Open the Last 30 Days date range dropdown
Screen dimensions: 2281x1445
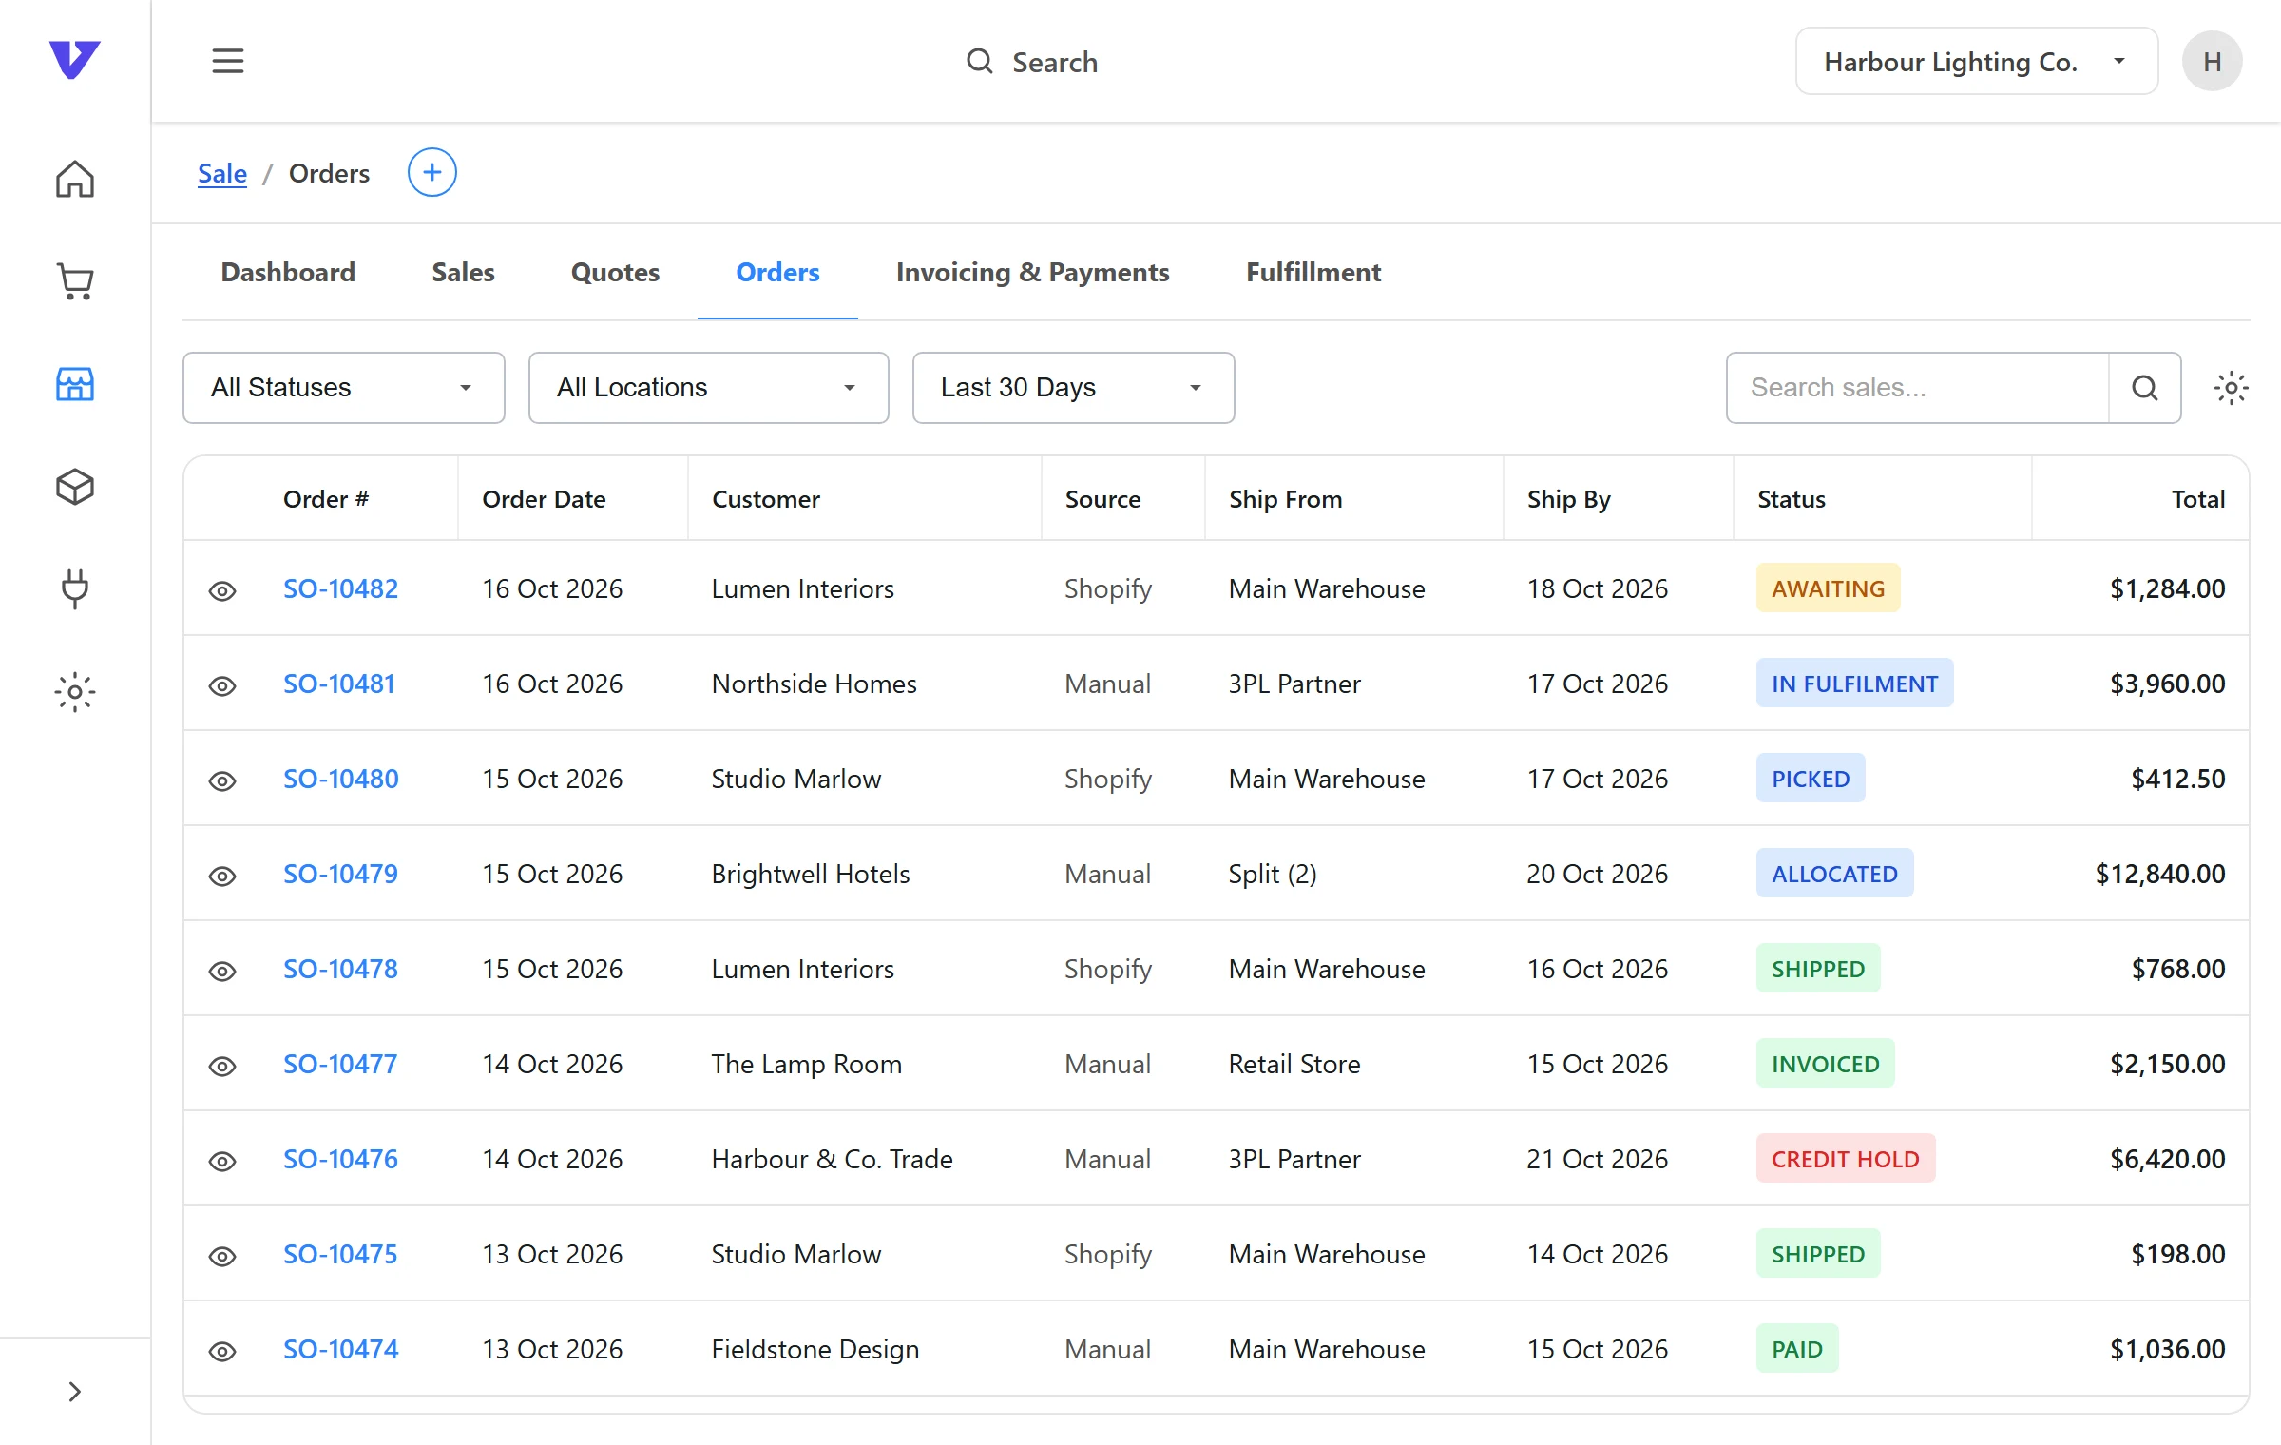pos(1074,388)
